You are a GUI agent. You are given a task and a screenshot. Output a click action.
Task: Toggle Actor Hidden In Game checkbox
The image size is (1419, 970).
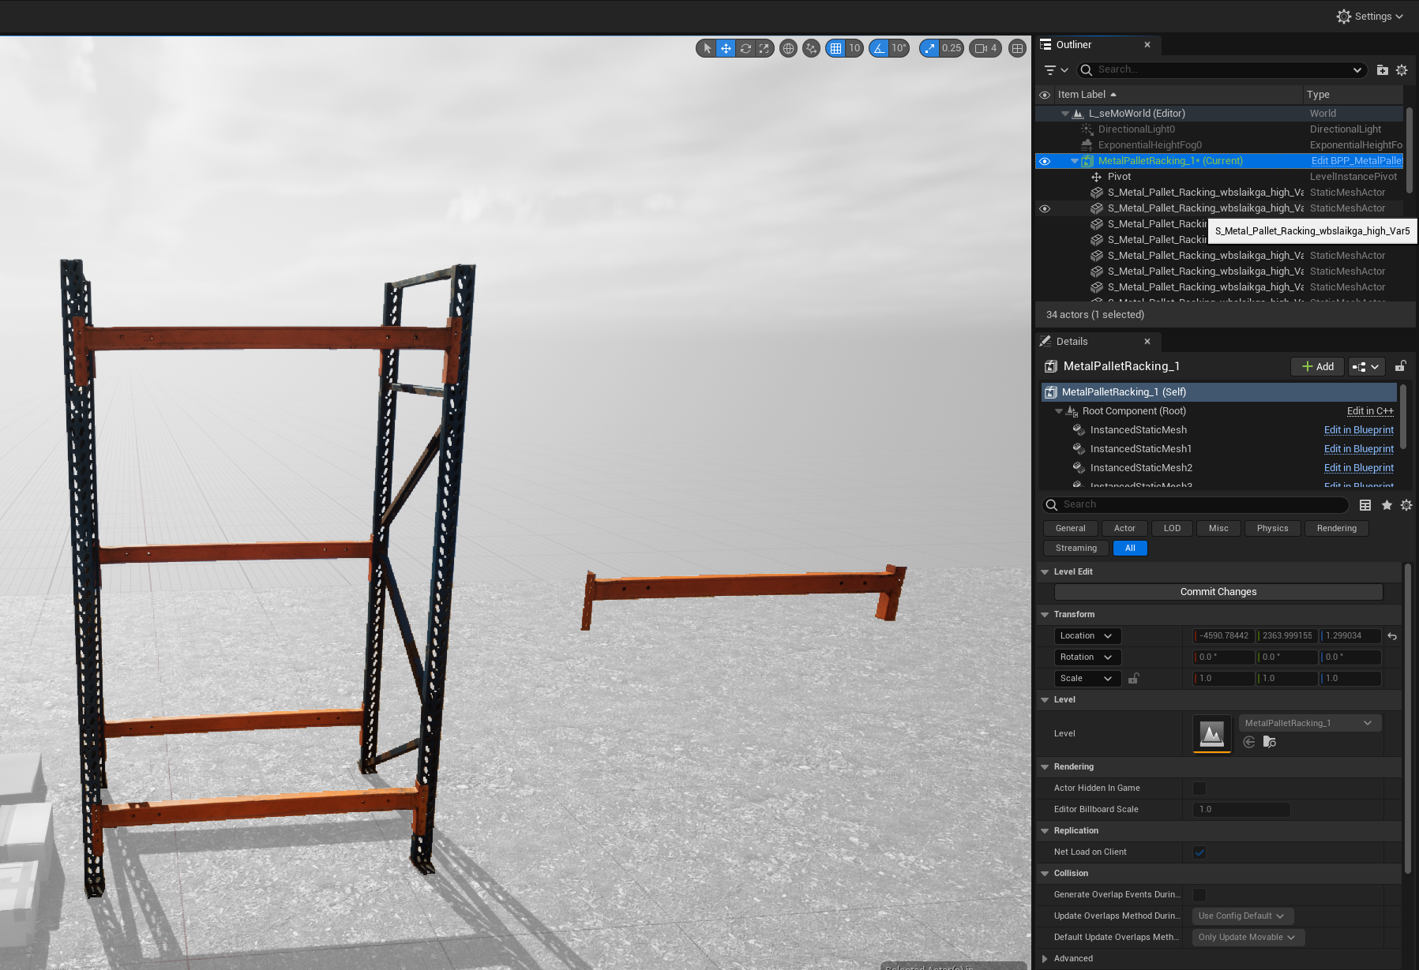click(x=1199, y=788)
